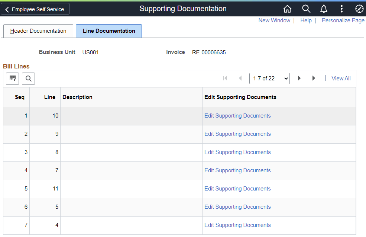Screen dimensions: 366x237
Task: Open the Home icon in the header
Action: pos(287,9)
